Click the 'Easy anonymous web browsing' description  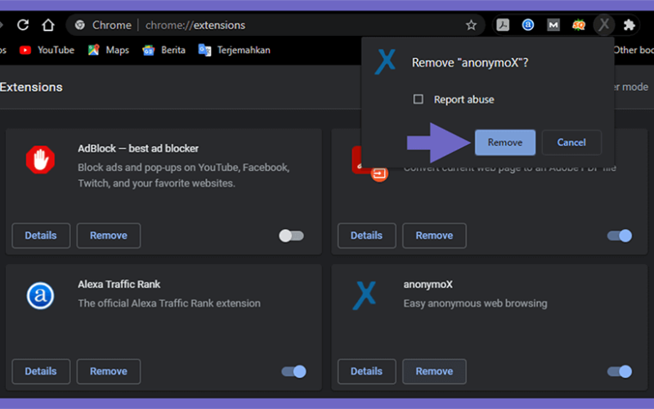475,303
